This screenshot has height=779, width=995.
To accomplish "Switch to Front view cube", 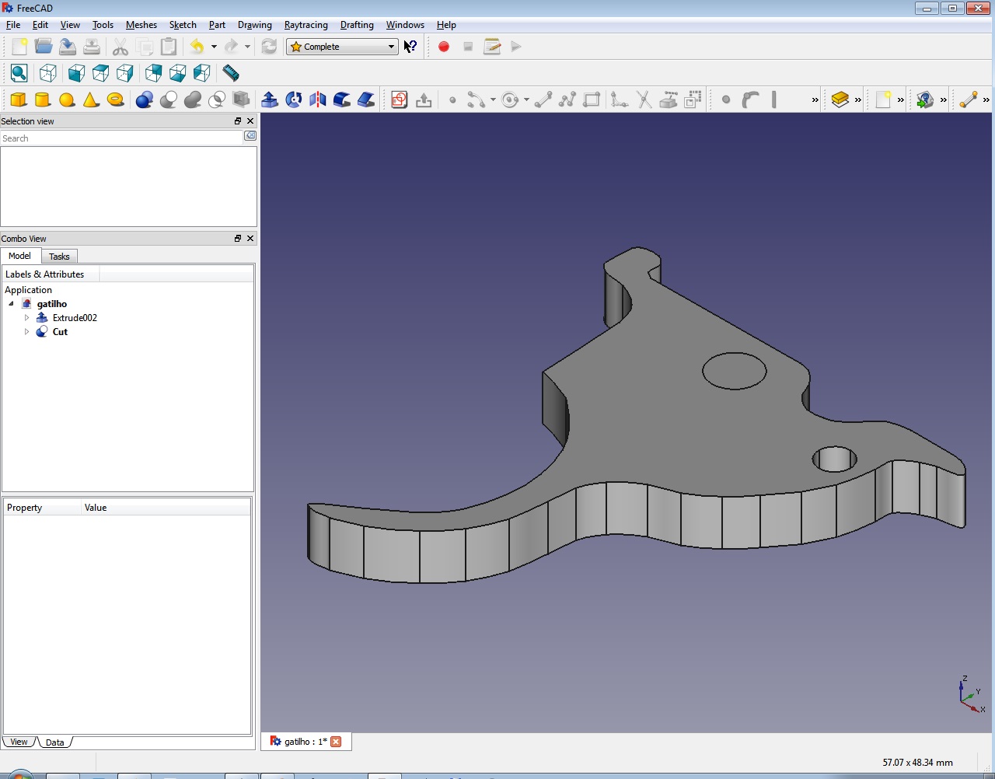I will pos(76,73).
